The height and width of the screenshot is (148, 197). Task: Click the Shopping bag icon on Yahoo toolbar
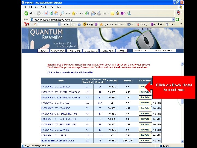(138, 24)
